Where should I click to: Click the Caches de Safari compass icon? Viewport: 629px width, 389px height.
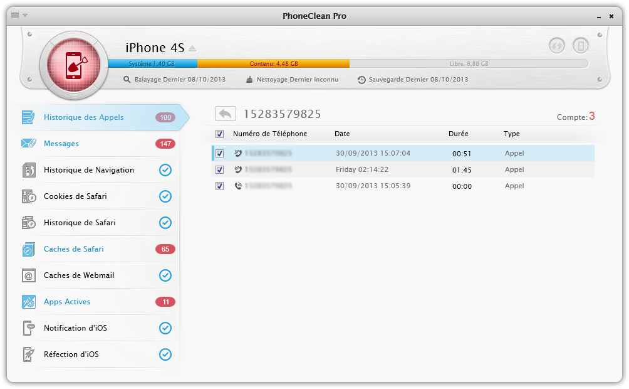point(28,249)
